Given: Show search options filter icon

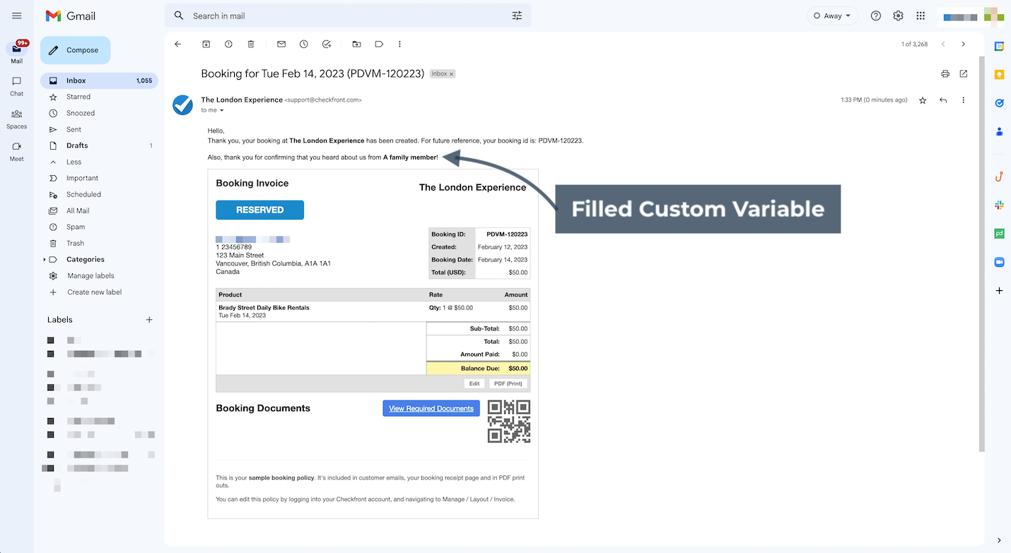Looking at the screenshot, I should tap(517, 16).
